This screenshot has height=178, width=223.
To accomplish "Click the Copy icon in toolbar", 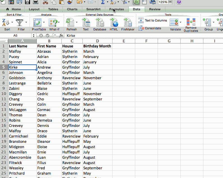I will pyautogui.click(x=54, y=2).
